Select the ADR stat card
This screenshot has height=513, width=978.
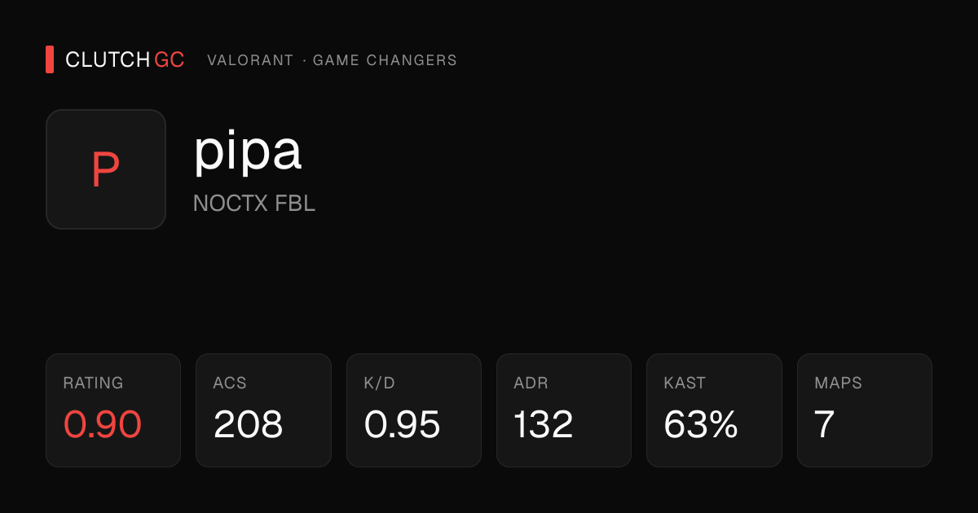564,410
